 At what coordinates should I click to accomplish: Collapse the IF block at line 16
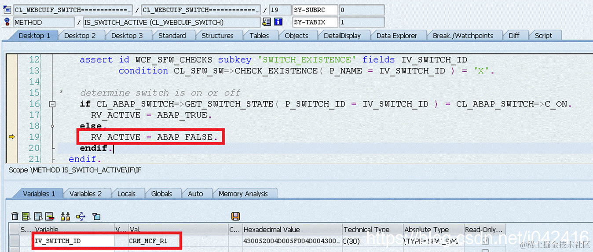[x=52, y=104]
